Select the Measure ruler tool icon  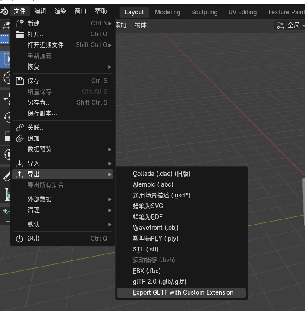[x=7, y=194]
